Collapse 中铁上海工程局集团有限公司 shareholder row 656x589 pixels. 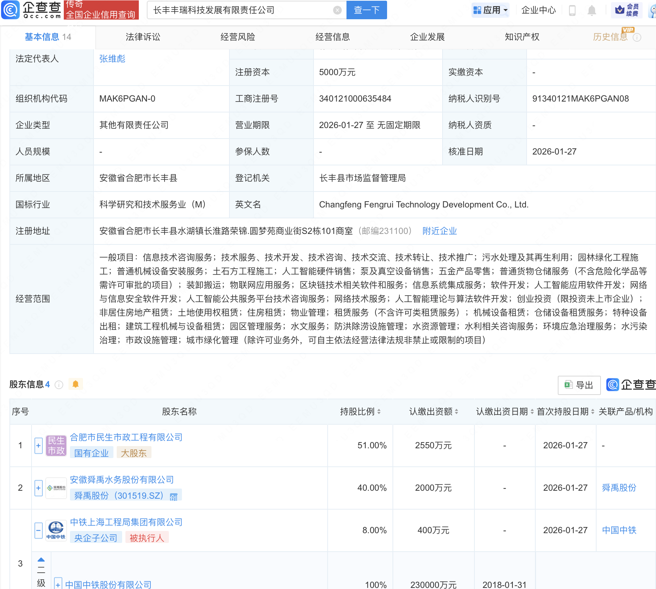pos(38,530)
